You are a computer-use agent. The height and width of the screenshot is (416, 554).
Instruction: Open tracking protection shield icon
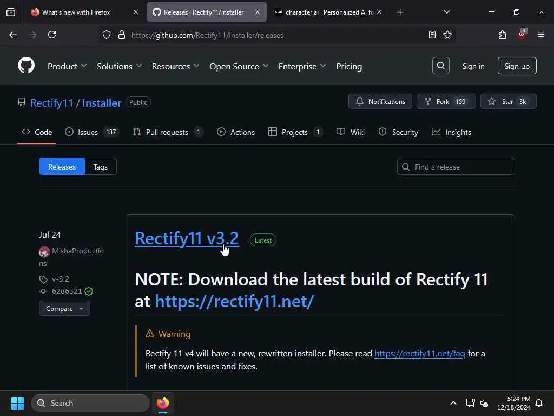pos(107,35)
